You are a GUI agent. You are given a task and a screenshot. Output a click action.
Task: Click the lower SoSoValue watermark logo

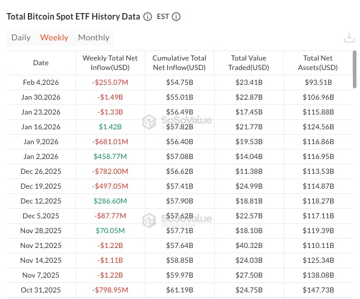point(178,220)
